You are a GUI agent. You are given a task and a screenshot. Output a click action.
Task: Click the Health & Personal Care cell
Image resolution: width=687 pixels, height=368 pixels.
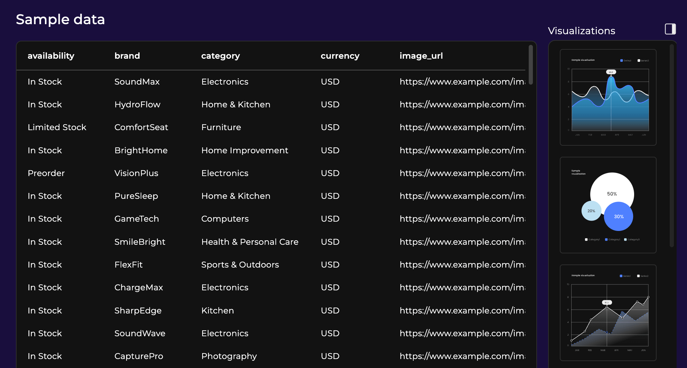(250, 242)
